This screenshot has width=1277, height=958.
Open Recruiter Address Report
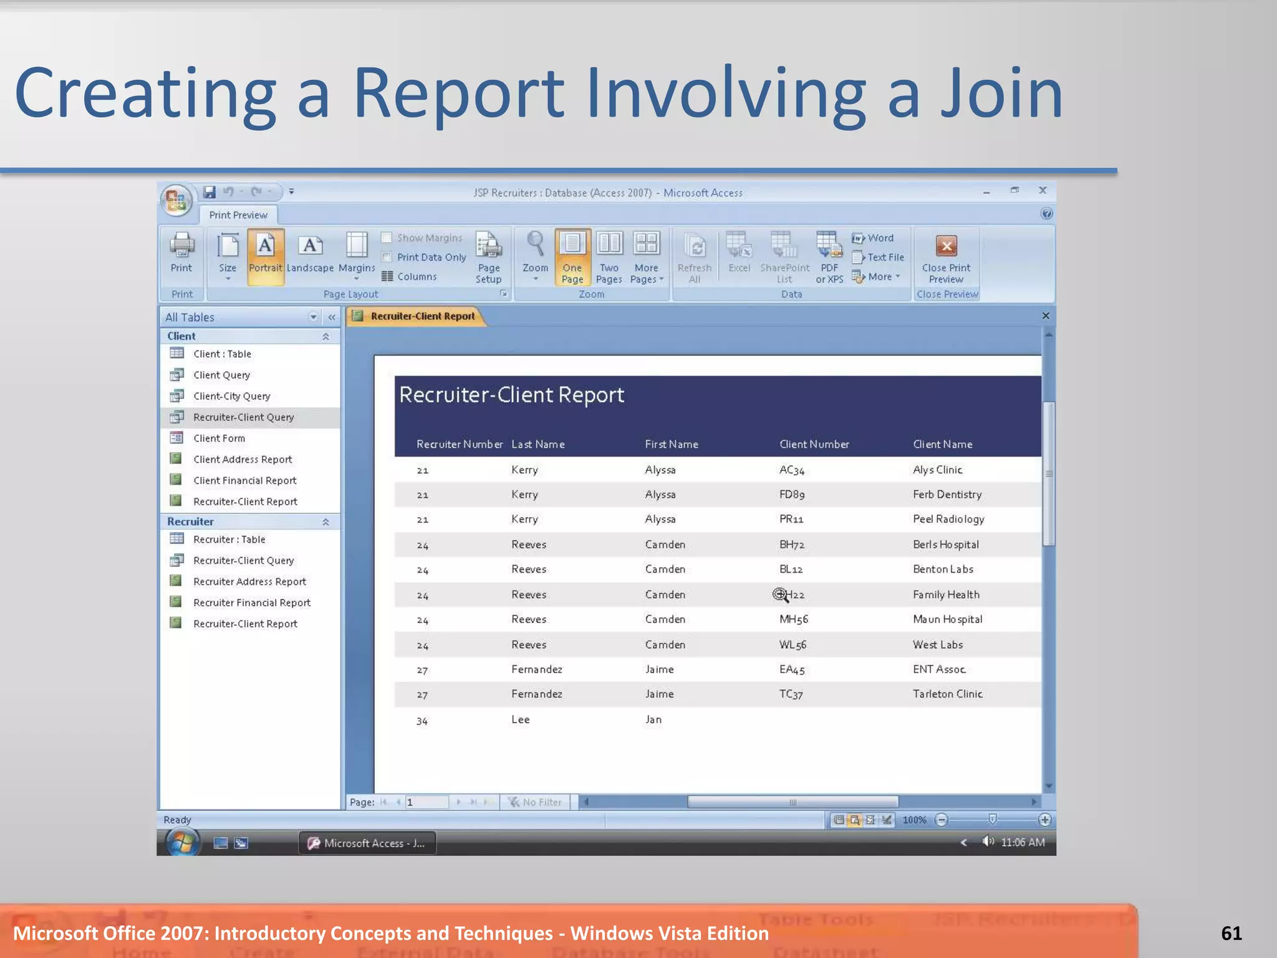(x=249, y=581)
